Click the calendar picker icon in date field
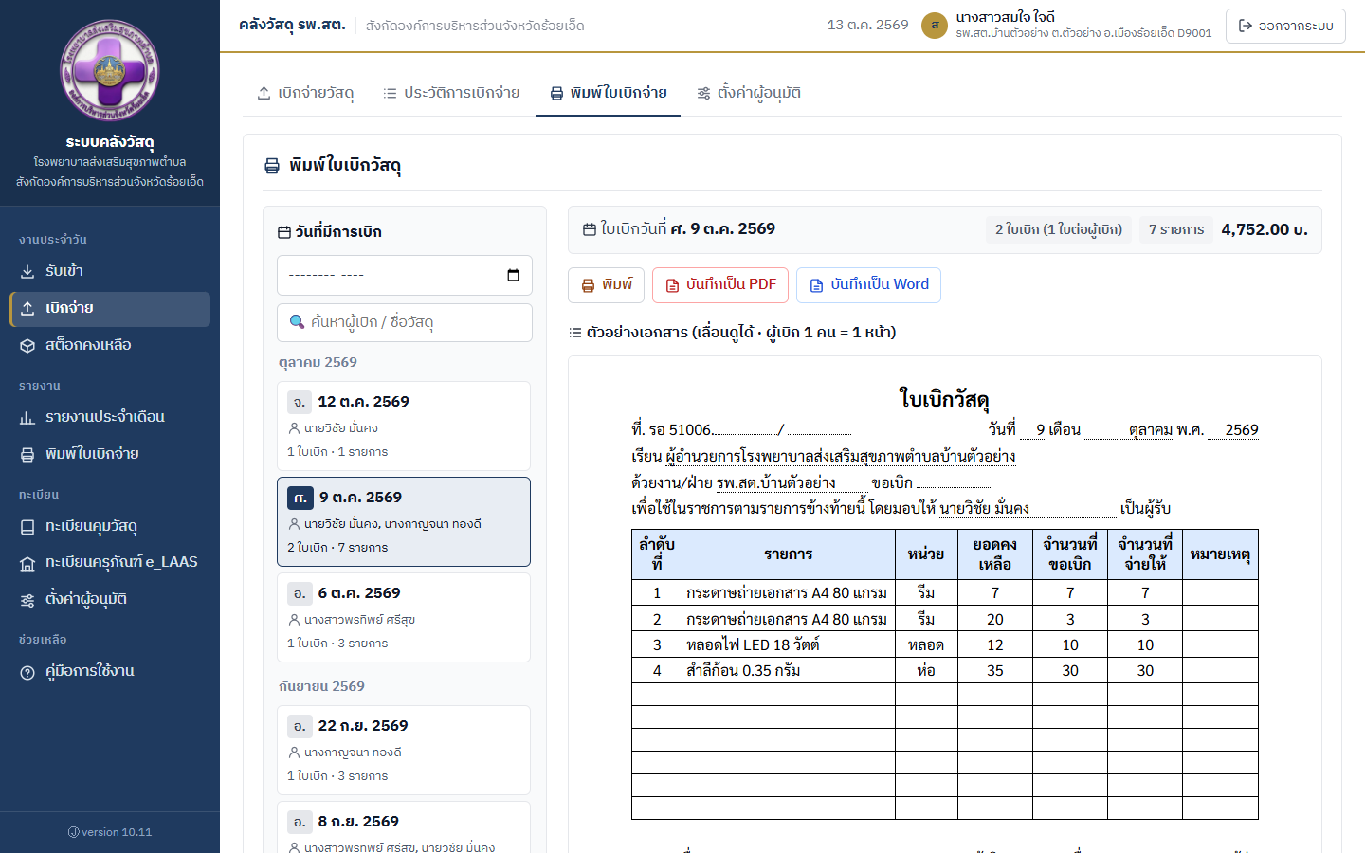The height and width of the screenshot is (853, 1365). coord(513,275)
